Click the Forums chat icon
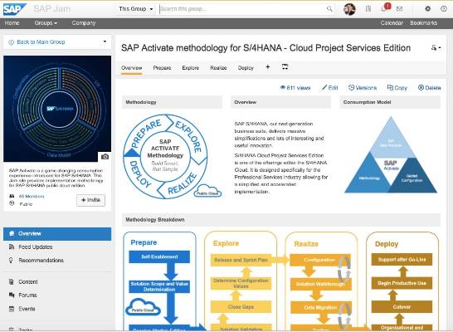The width and height of the screenshot is (453, 332). pyautogui.click(x=12, y=295)
